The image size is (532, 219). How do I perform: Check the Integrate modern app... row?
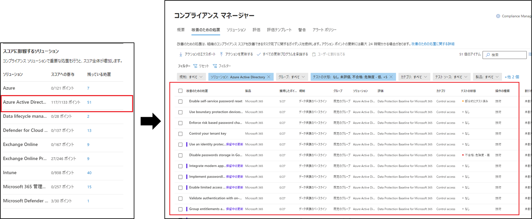coord(180,166)
